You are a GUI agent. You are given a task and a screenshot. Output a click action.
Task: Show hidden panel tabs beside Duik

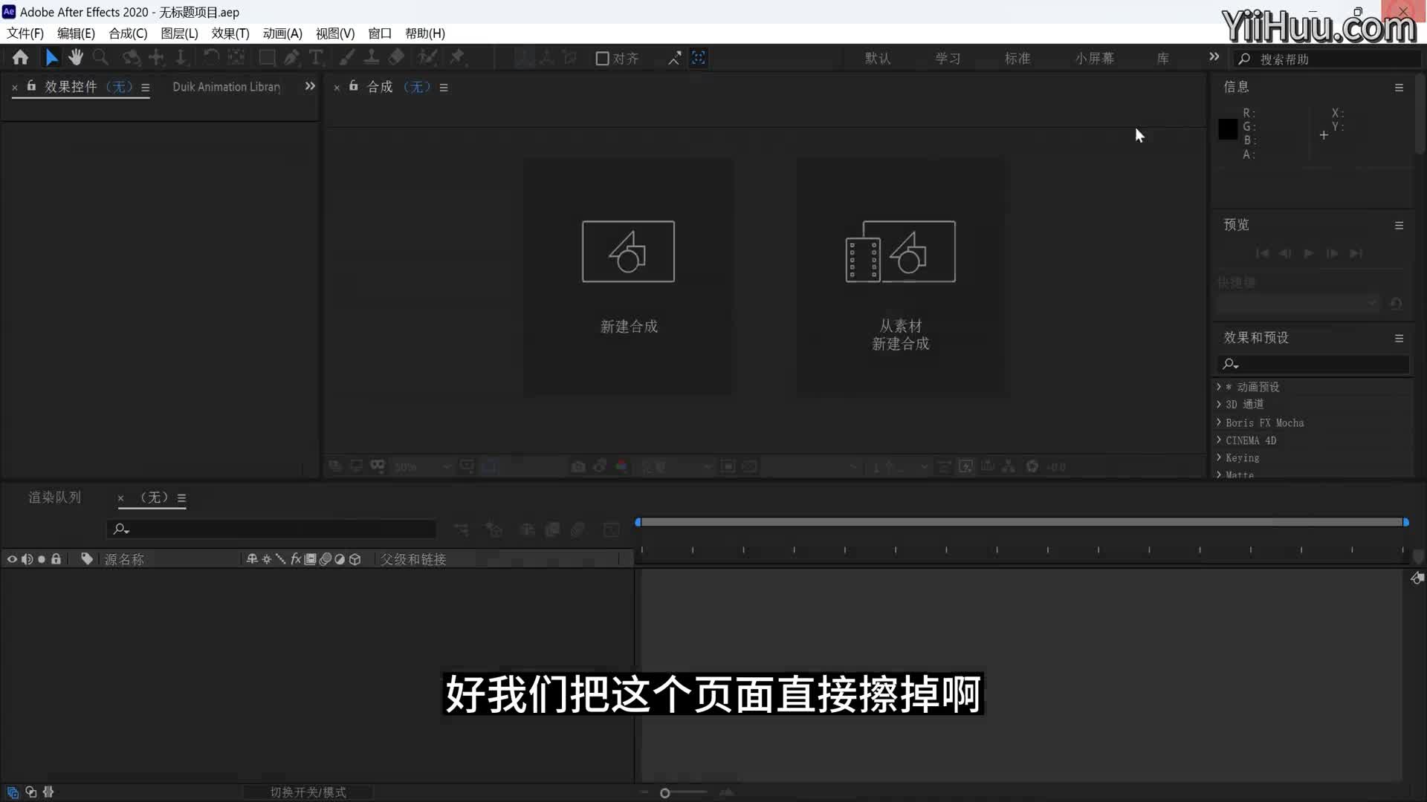click(x=310, y=86)
